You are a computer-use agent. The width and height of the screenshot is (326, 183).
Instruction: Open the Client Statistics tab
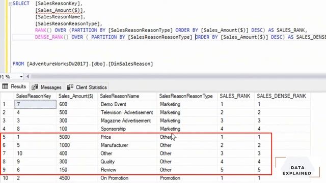click(87, 87)
